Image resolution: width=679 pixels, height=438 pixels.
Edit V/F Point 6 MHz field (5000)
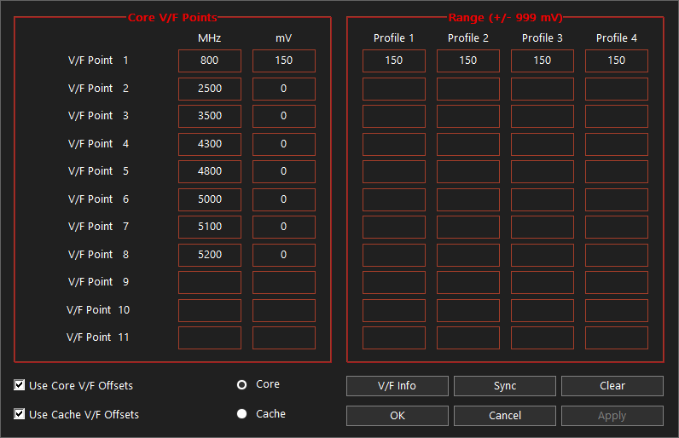[x=210, y=199]
